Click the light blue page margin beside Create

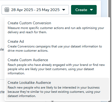[104, 9]
